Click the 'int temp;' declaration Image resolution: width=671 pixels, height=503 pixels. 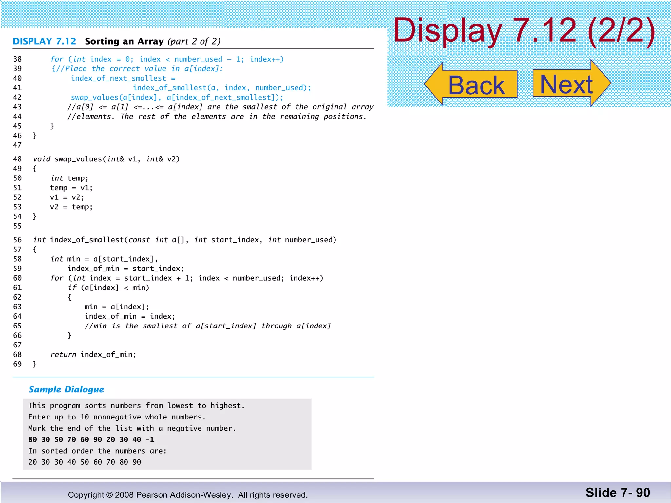[69, 178]
